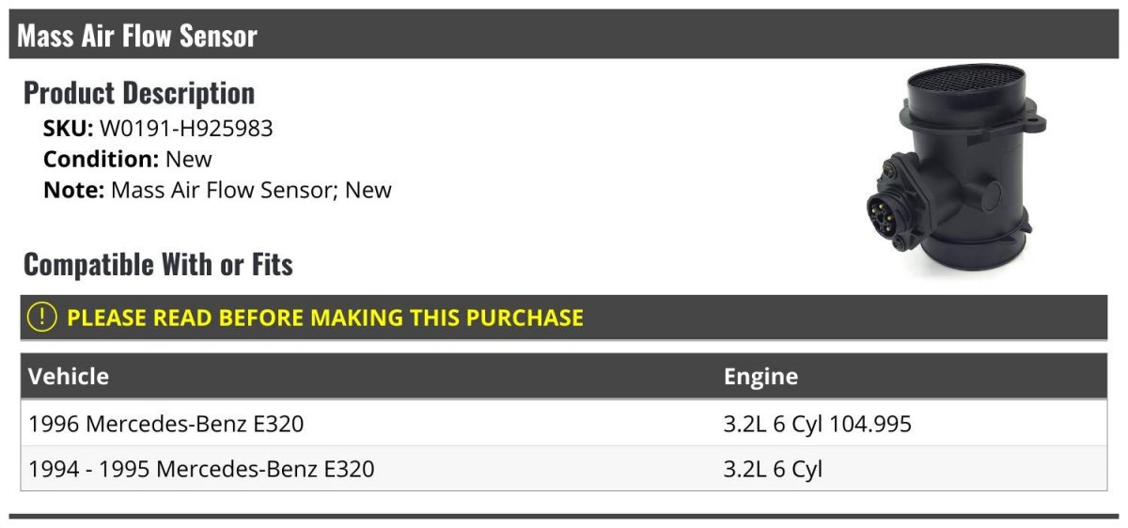The image size is (1128, 528).
Task: Open the mass air flow sensor product image
Action: point(954,171)
